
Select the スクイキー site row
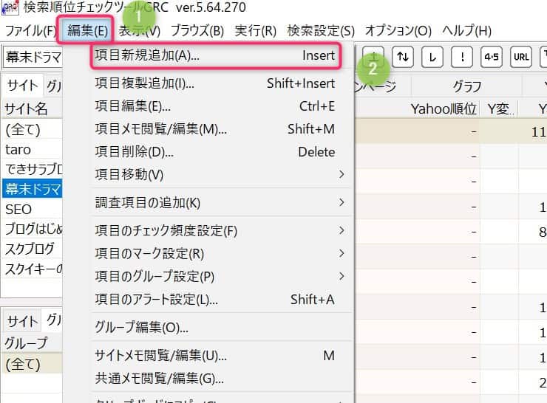tap(32, 269)
